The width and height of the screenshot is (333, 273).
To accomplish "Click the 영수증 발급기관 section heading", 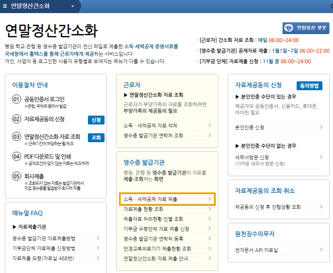I will point(144,162).
